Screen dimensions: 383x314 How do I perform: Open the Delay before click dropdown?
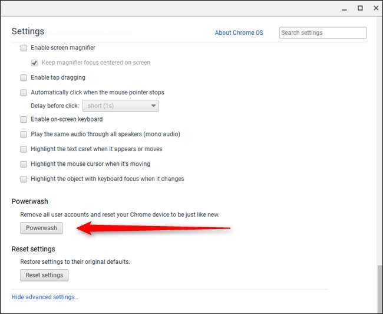click(x=123, y=106)
